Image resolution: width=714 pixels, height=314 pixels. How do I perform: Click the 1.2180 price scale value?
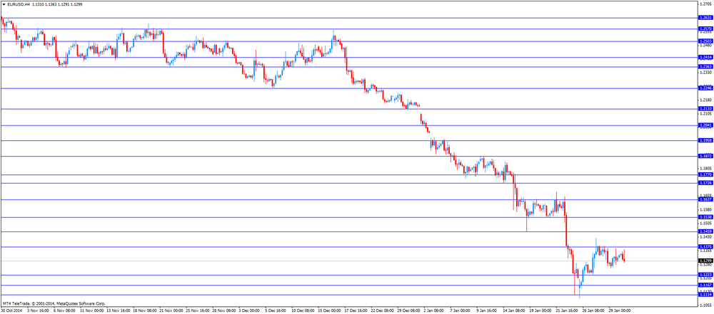[707, 100]
